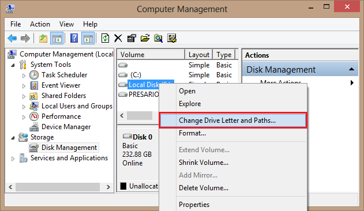Click the Services and Applications icon
The height and width of the screenshot is (211, 364).
coord(24,158)
